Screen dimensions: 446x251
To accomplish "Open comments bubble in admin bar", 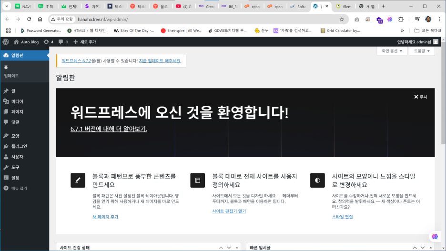I will pos(63,42).
